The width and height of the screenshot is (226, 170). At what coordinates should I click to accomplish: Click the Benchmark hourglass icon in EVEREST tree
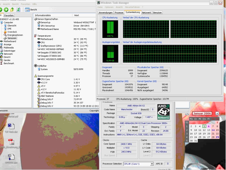pos(1,63)
